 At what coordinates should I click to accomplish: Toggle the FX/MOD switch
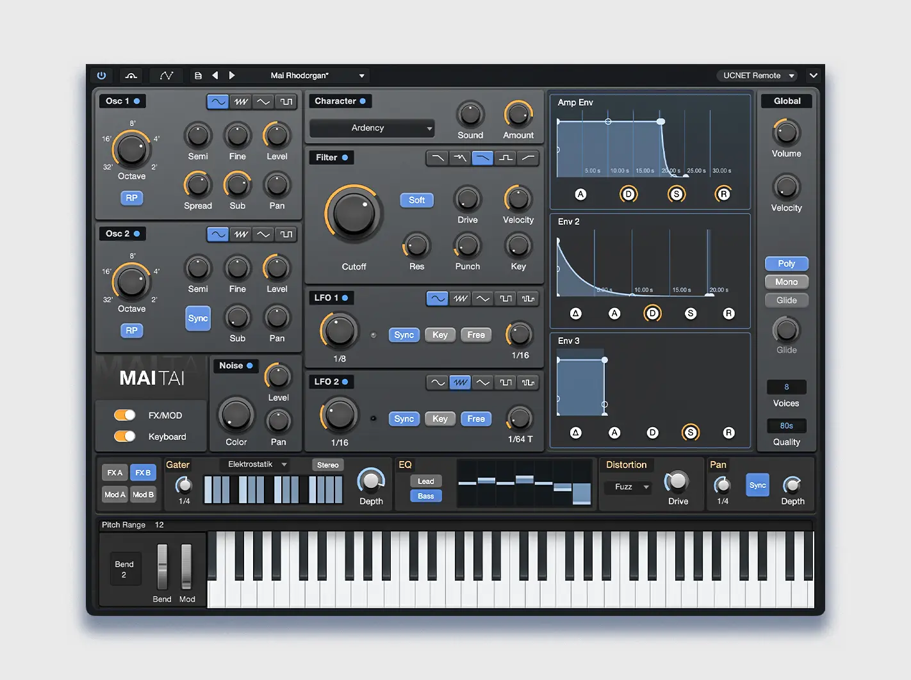(x=125, y=415)
